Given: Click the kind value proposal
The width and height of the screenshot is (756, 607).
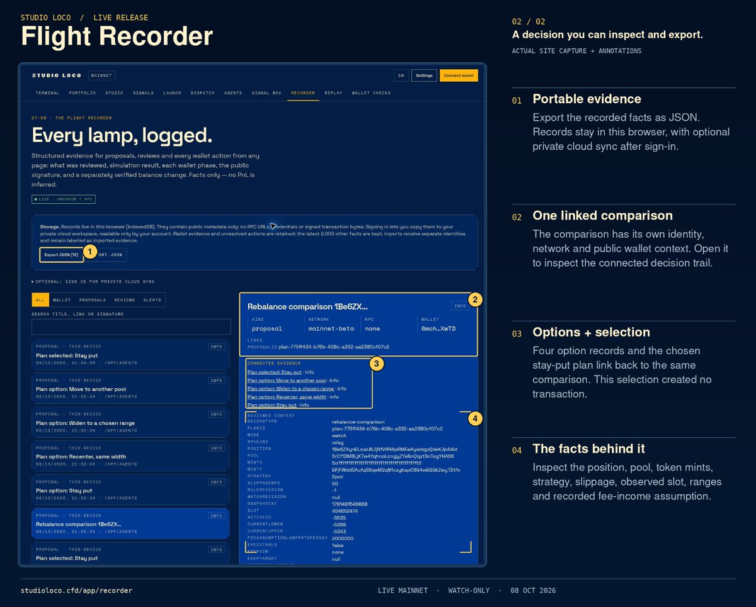Looking at the screenshot, I should coord(267,328).
